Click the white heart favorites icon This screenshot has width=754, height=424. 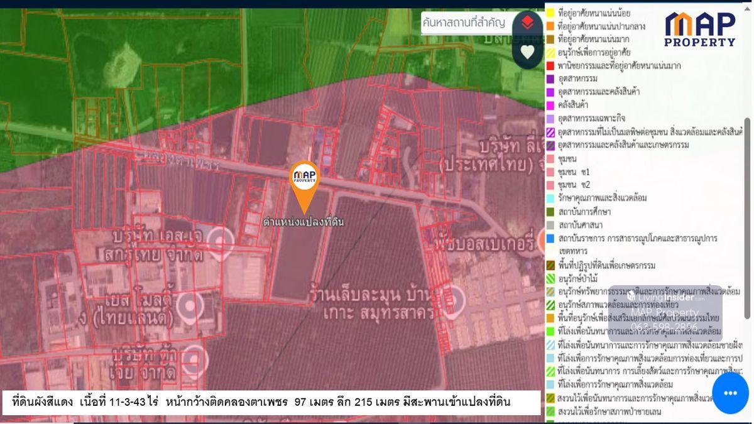click(x=527, y=52)
